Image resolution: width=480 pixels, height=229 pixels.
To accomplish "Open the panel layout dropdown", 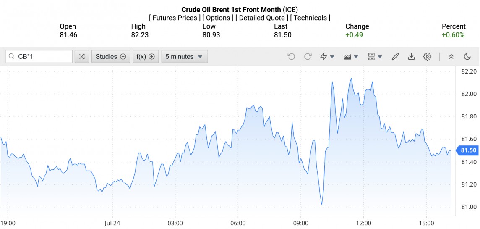I will [375, 57].
